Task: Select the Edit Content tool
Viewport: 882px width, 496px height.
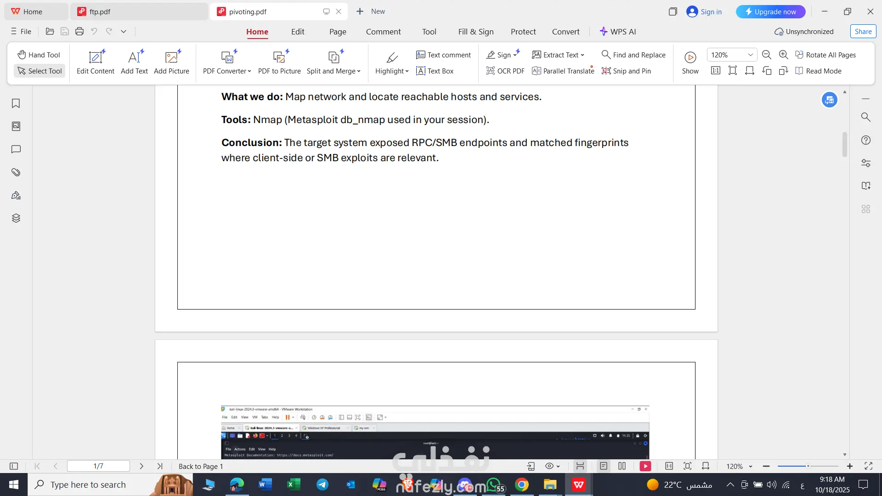Action: point(95,62)
